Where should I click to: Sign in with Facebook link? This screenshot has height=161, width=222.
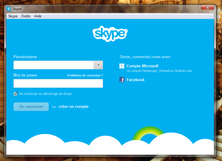[136, 80]
